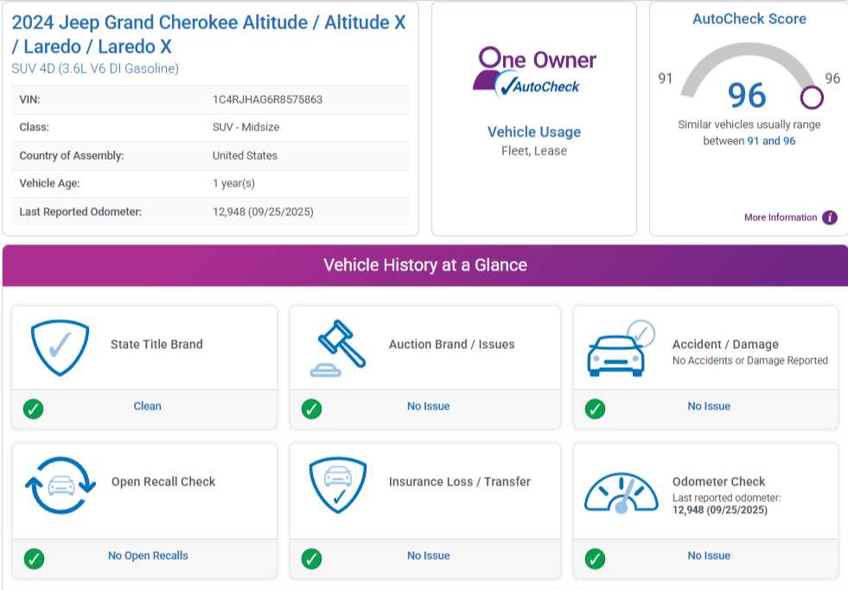Click No Issue link under Accident / Damage

click(709, 406)
